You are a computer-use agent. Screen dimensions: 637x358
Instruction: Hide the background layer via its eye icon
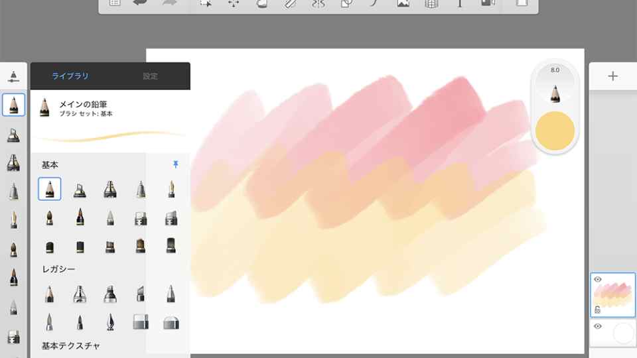pyautogui.click(x=598, y=326)
